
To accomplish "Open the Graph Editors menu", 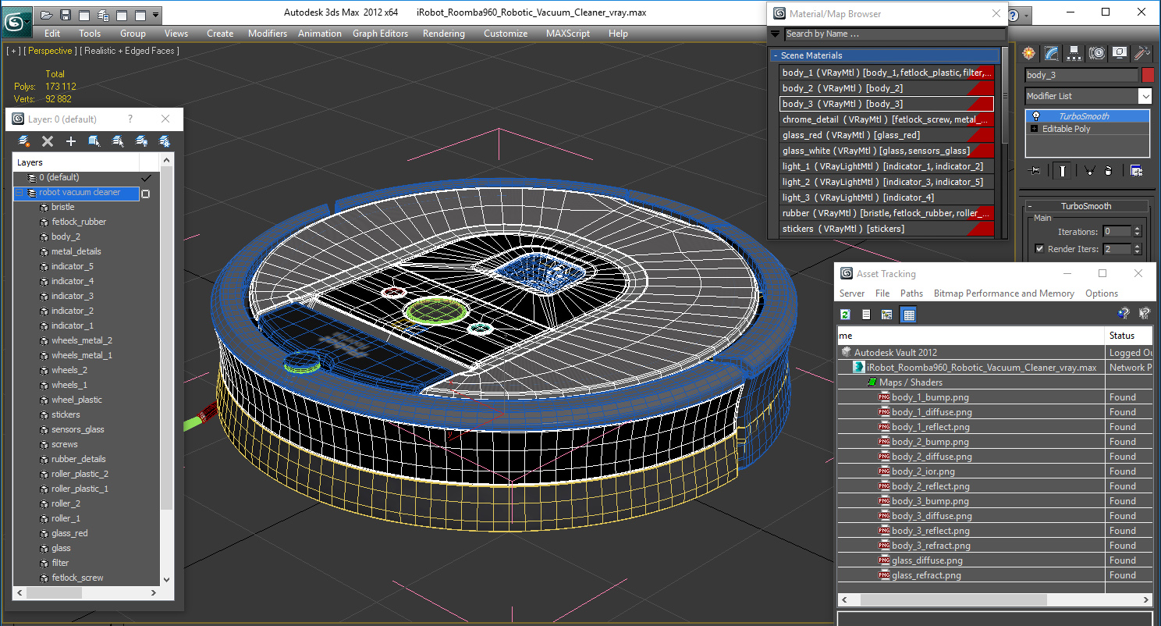I will pos(380,34).
